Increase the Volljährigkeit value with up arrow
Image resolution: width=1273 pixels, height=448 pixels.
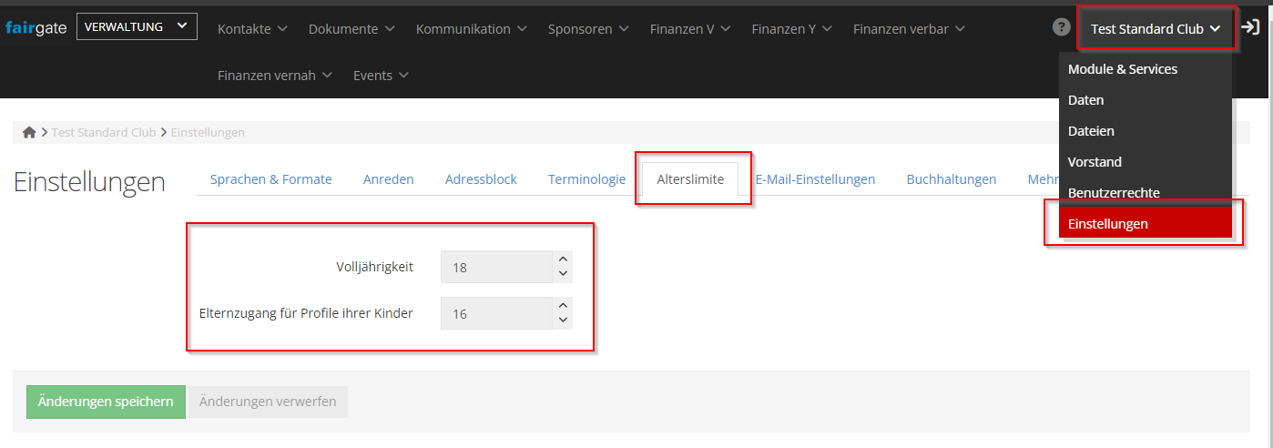563,260
